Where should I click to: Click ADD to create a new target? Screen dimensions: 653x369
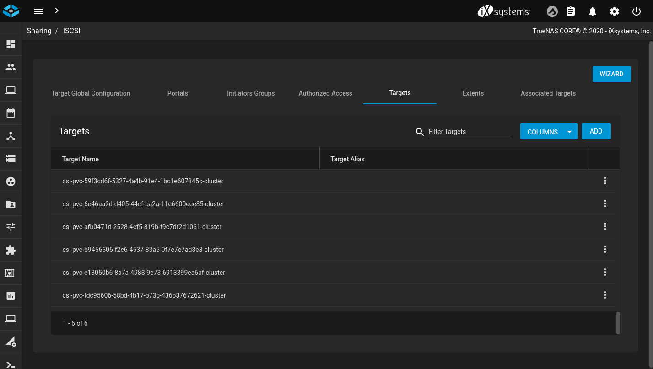596,131
